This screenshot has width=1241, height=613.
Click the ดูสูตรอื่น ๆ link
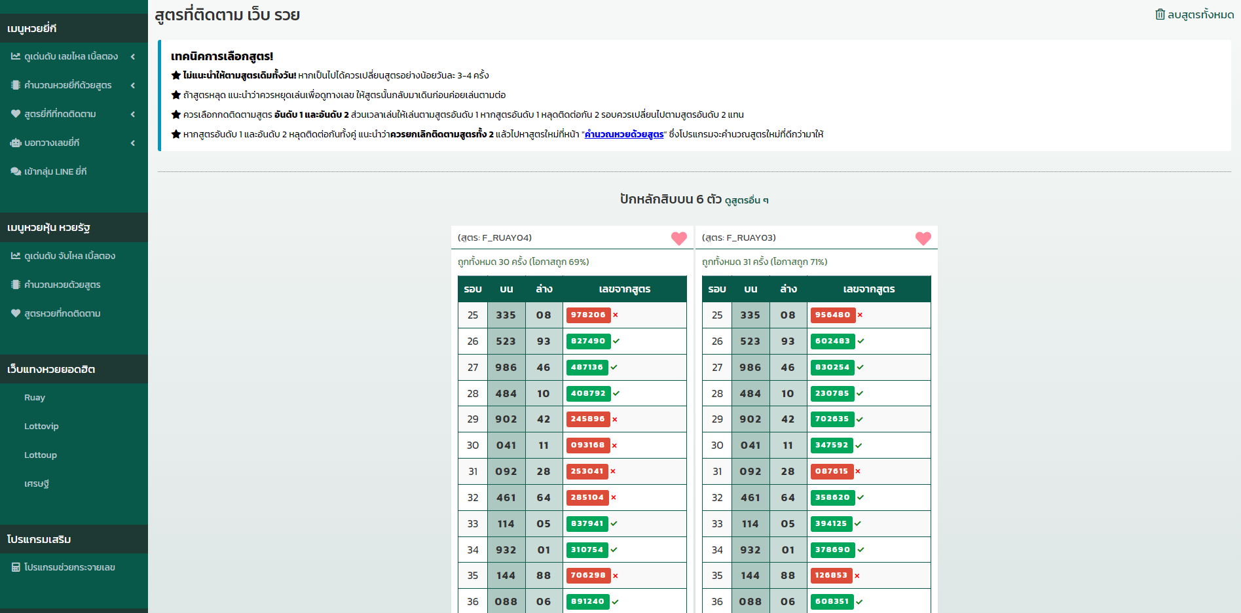[746, 200]
